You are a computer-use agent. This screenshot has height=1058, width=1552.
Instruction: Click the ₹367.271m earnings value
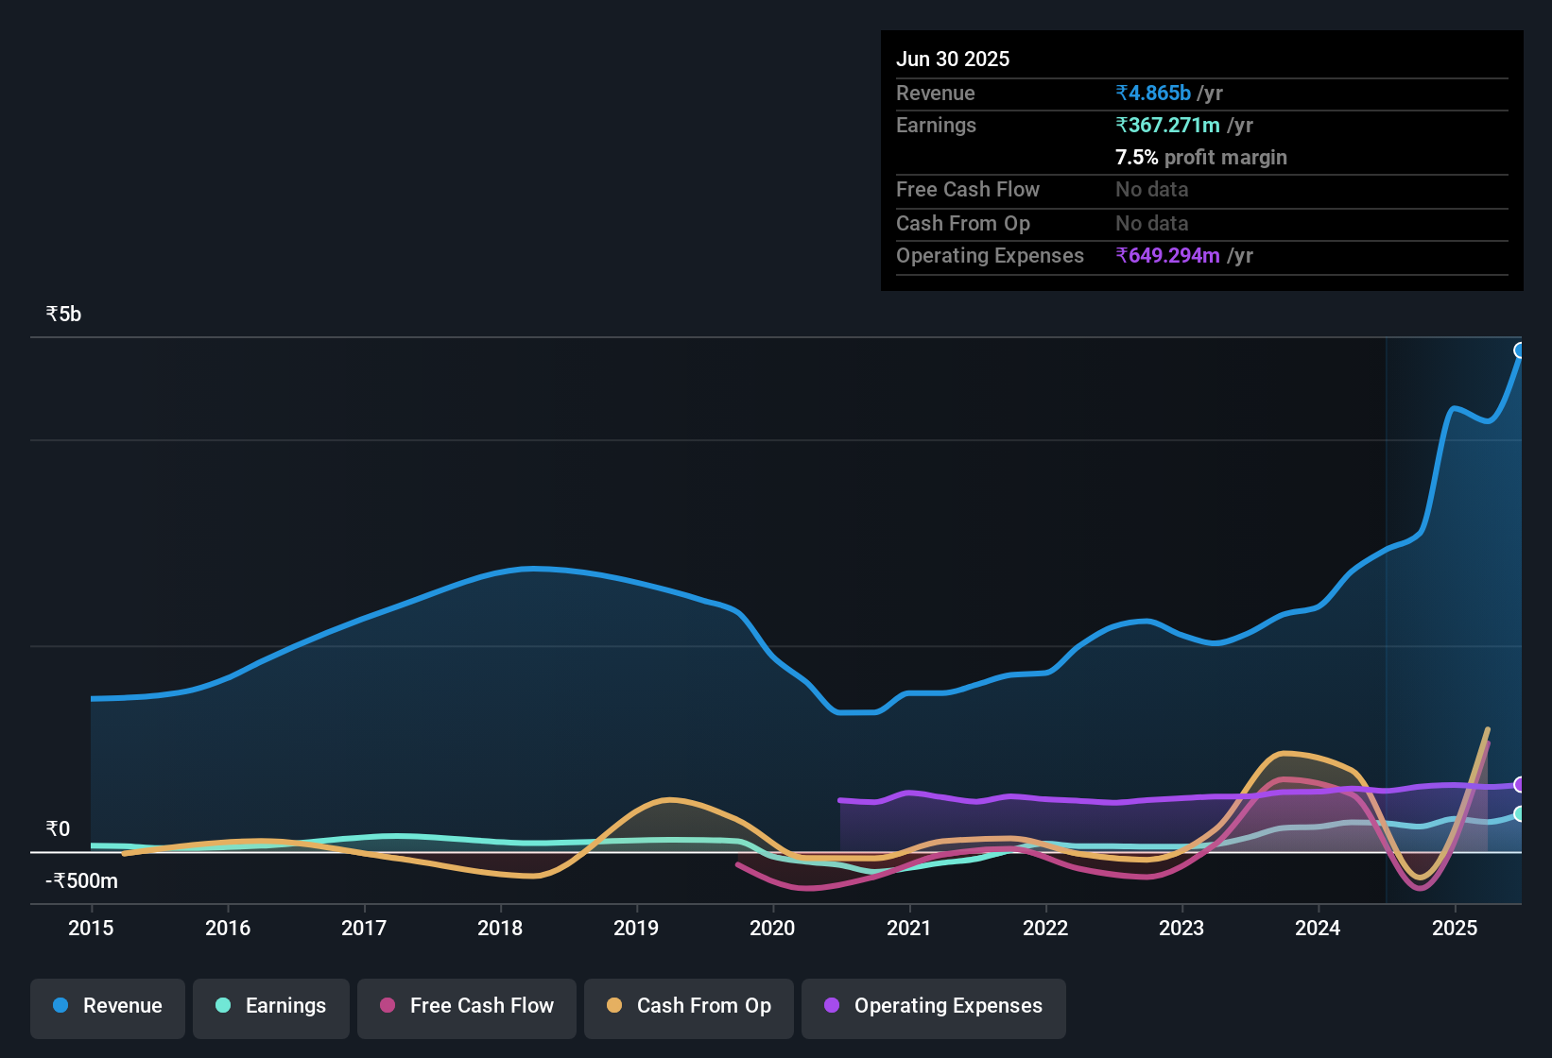click(1168, 125)
